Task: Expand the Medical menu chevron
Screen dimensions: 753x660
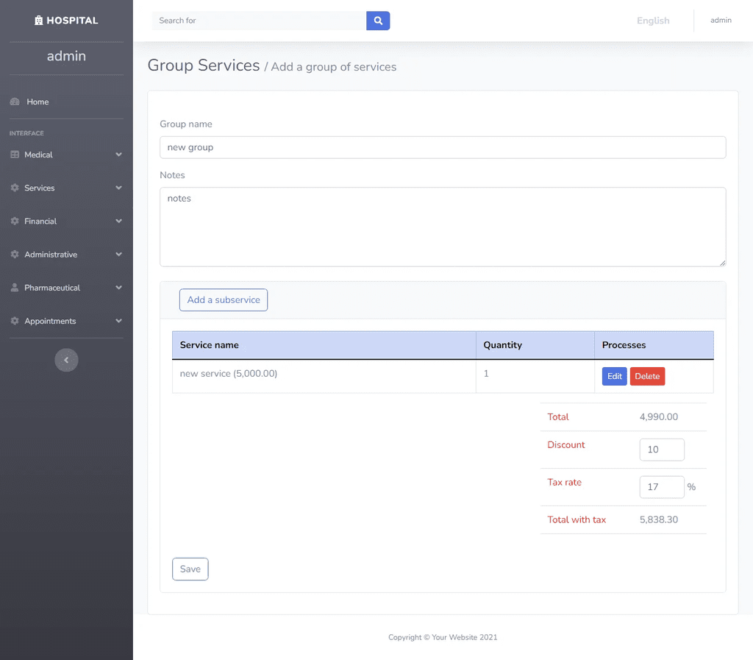Action: coord(118,155)
